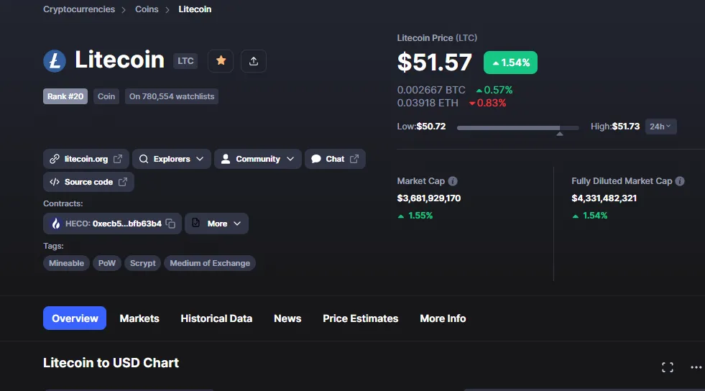Select the PoW tag
This screenshot has height=391, width=705.
click(107, 263)
